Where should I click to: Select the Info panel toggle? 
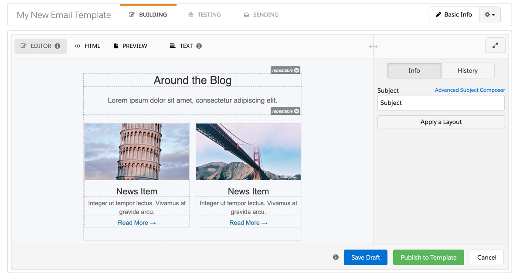pos(414,70)
